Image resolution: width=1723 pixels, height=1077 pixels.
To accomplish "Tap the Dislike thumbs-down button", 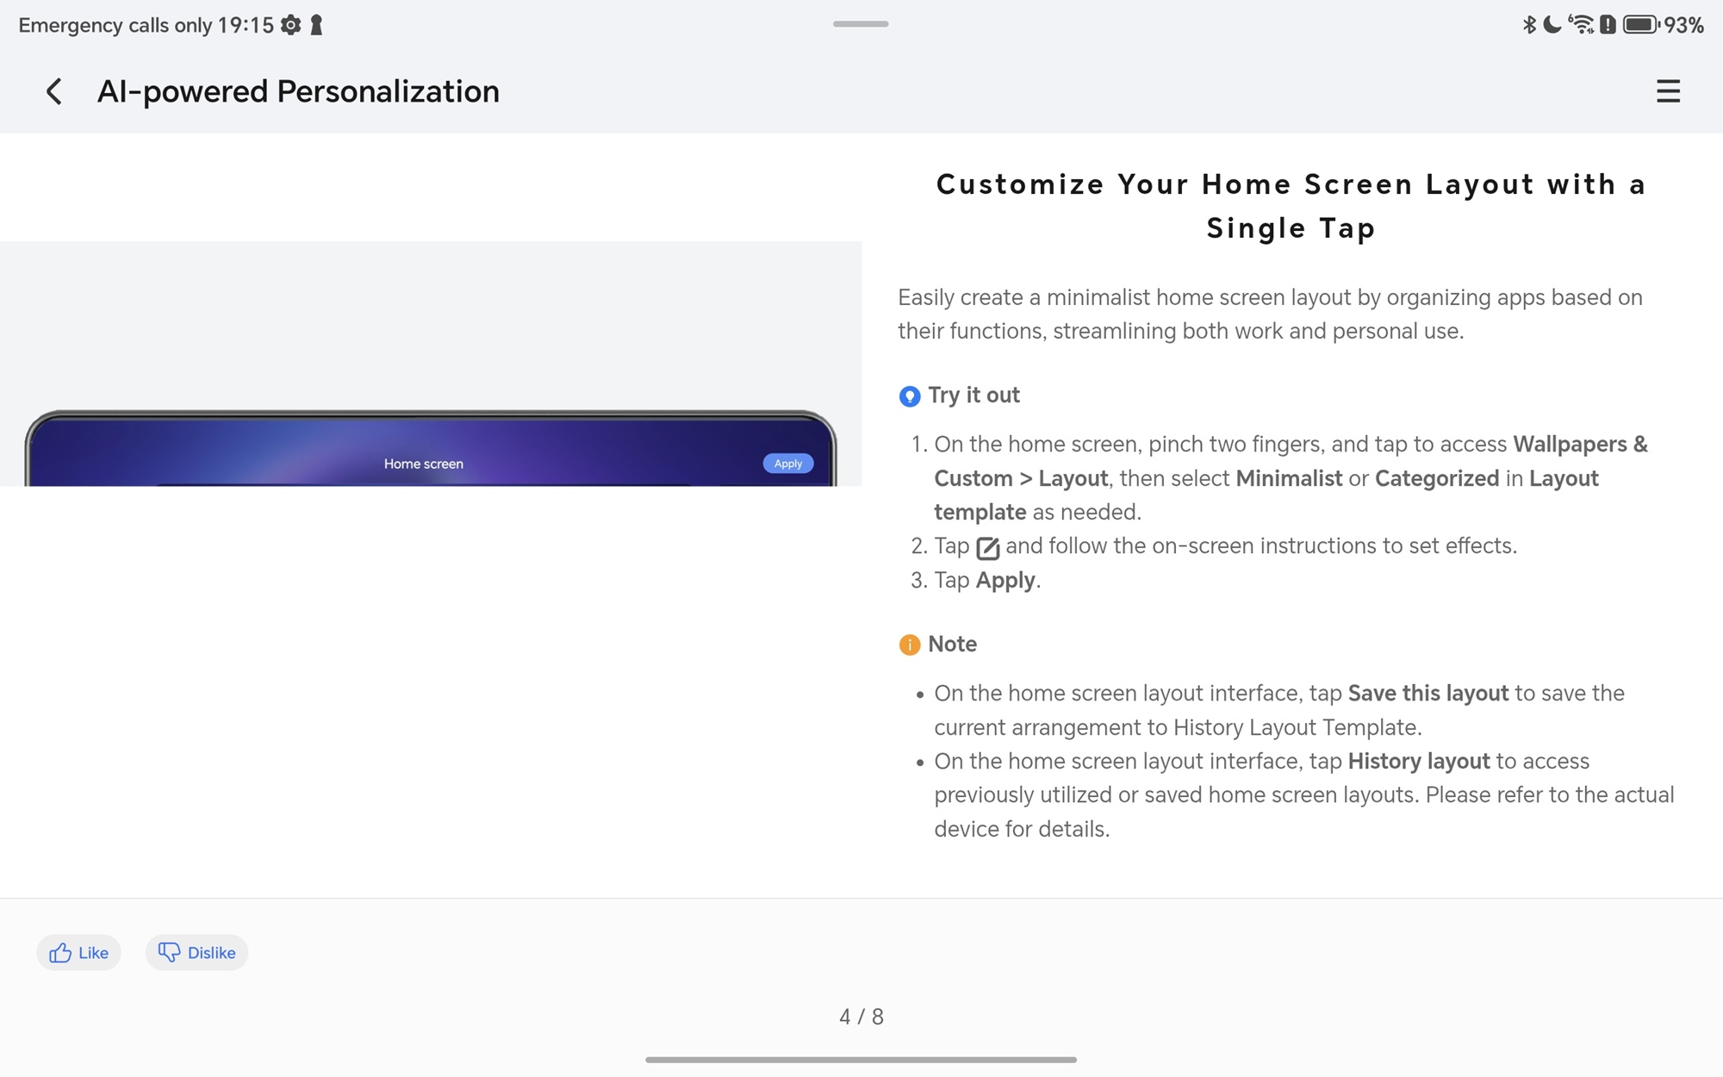I will pos(196,952).
